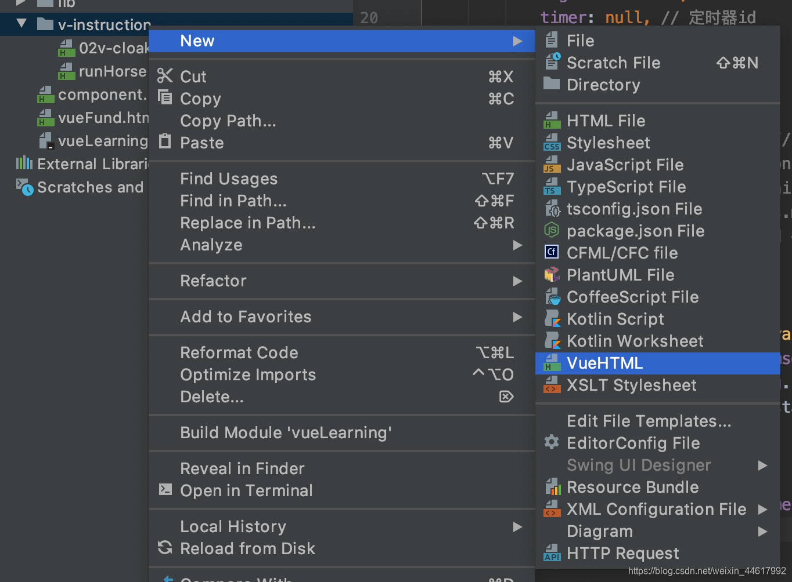Select vueLearning file in project tree

[103, 141]
